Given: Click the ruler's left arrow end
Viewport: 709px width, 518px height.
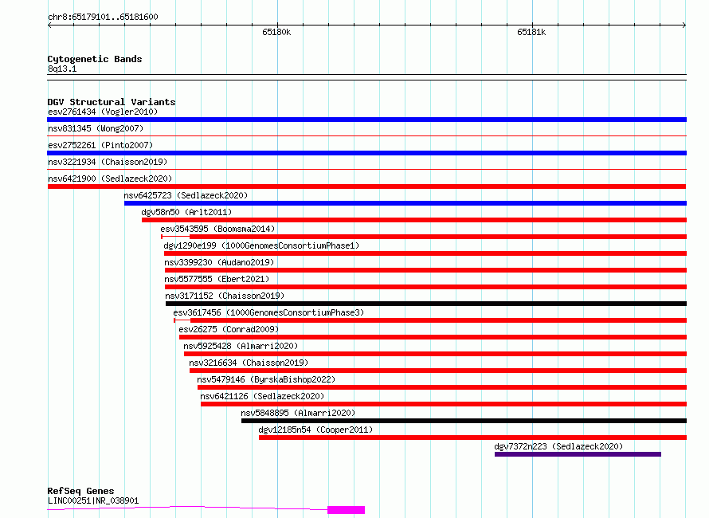Looking at the screenshot, I should tap(49, 25).
